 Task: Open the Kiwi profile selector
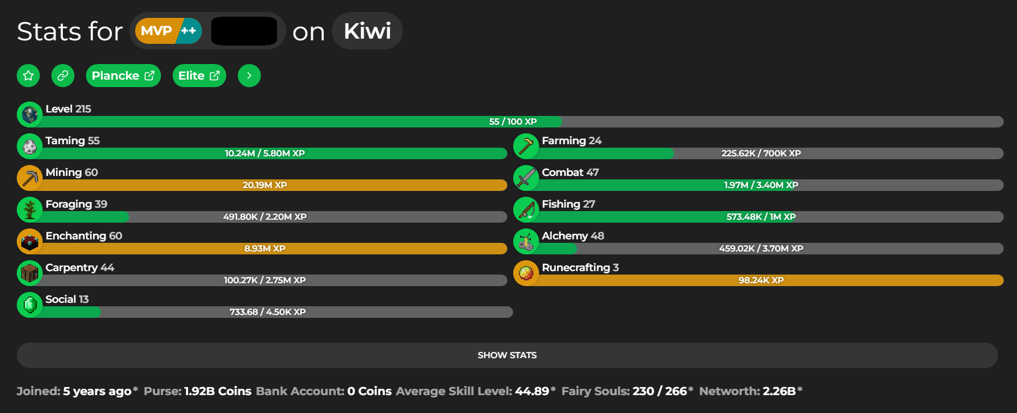pyautogui.click(x=367, y=31)
